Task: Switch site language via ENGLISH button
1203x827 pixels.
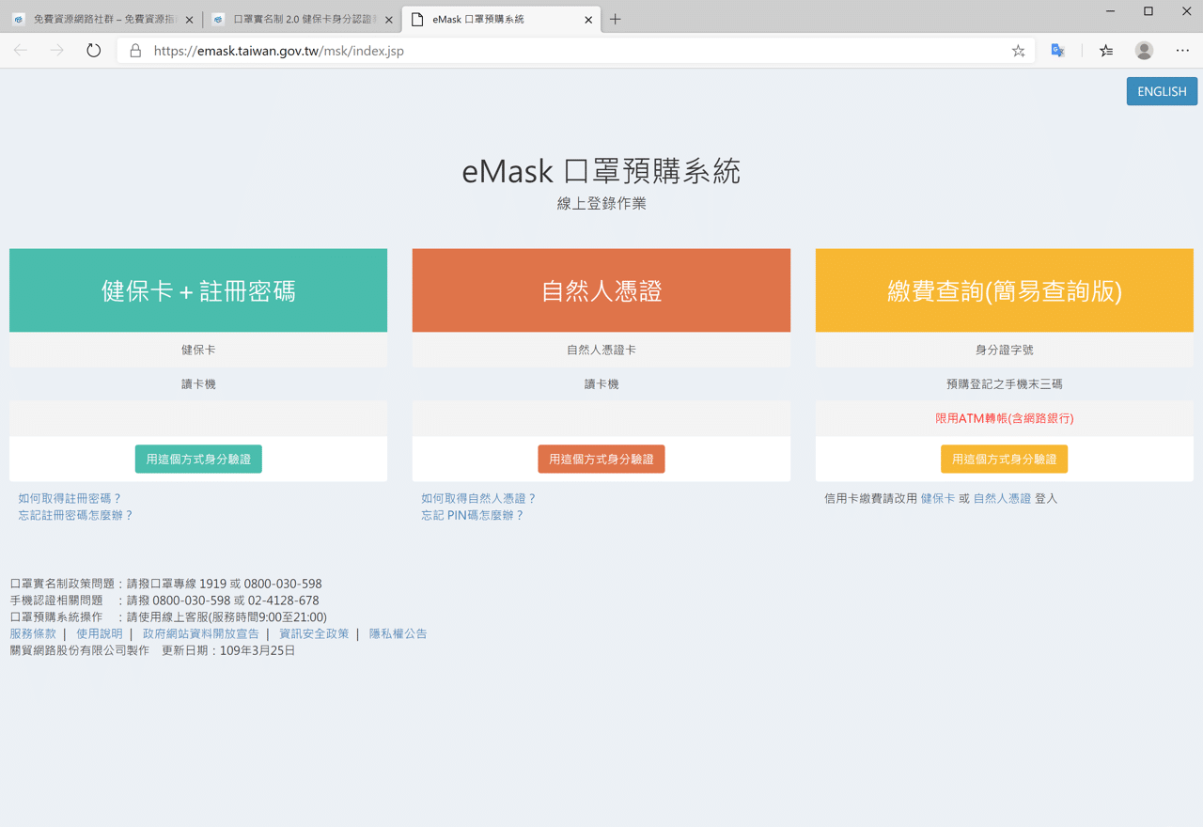Action: coord(1162,91)
